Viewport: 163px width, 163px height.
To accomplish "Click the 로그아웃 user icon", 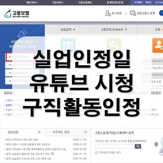I will click(x=108, y=13).
